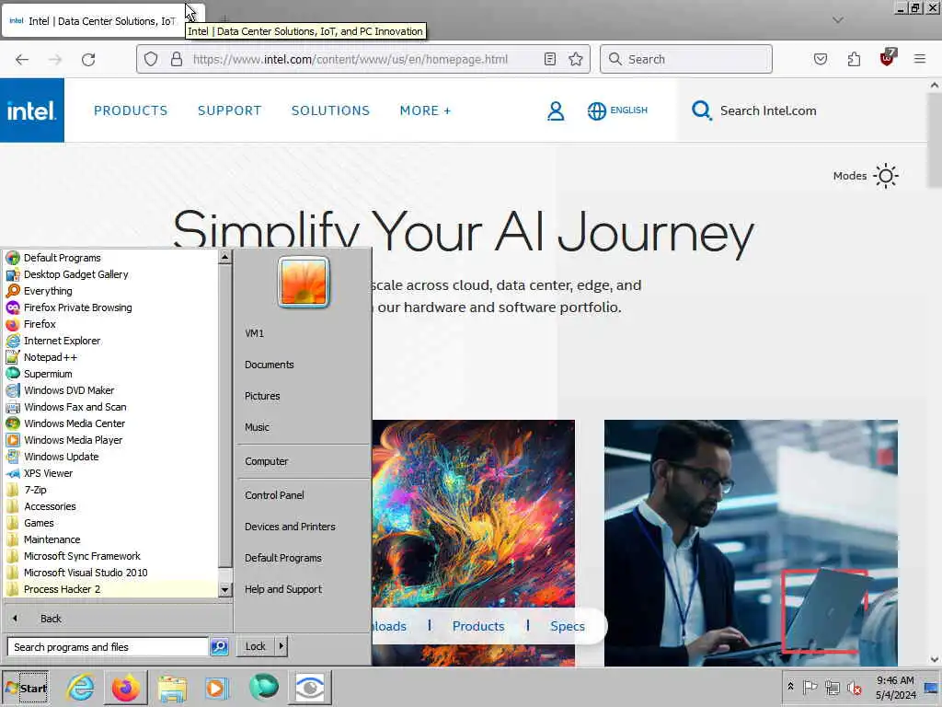This screenshot has height=707, width=942.
Task: Expand the 7-Zip folder
Action: click(x=110, y=490)
